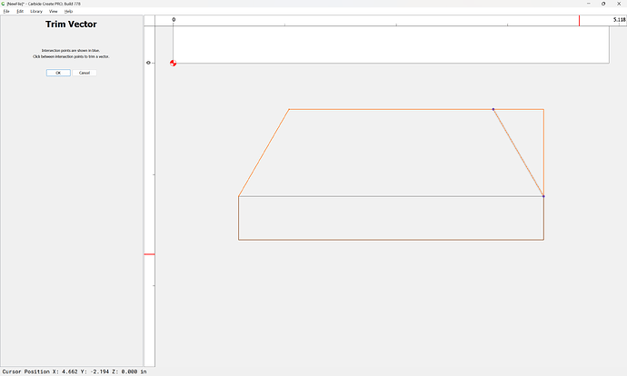Close the Carbide Create window
The image size is (627, 376).
click(619, 4)
